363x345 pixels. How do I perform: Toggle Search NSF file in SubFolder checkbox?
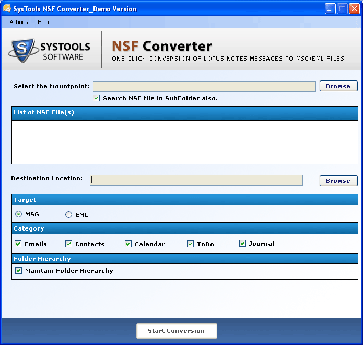point(96,98)
